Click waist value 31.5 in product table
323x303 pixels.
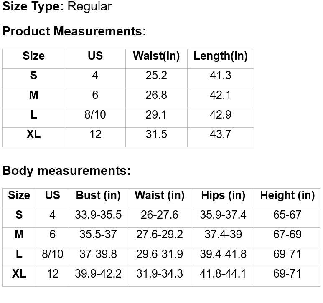(x=156, y=134)
